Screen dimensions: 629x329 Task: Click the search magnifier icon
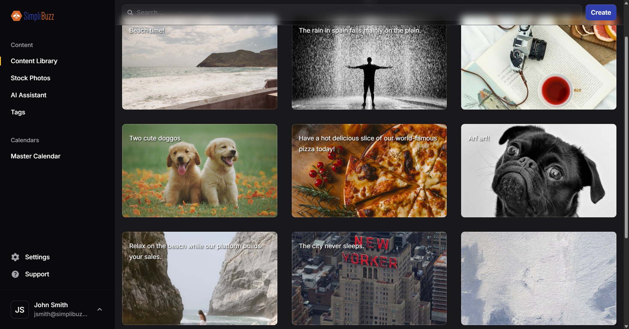pos(130,13)
